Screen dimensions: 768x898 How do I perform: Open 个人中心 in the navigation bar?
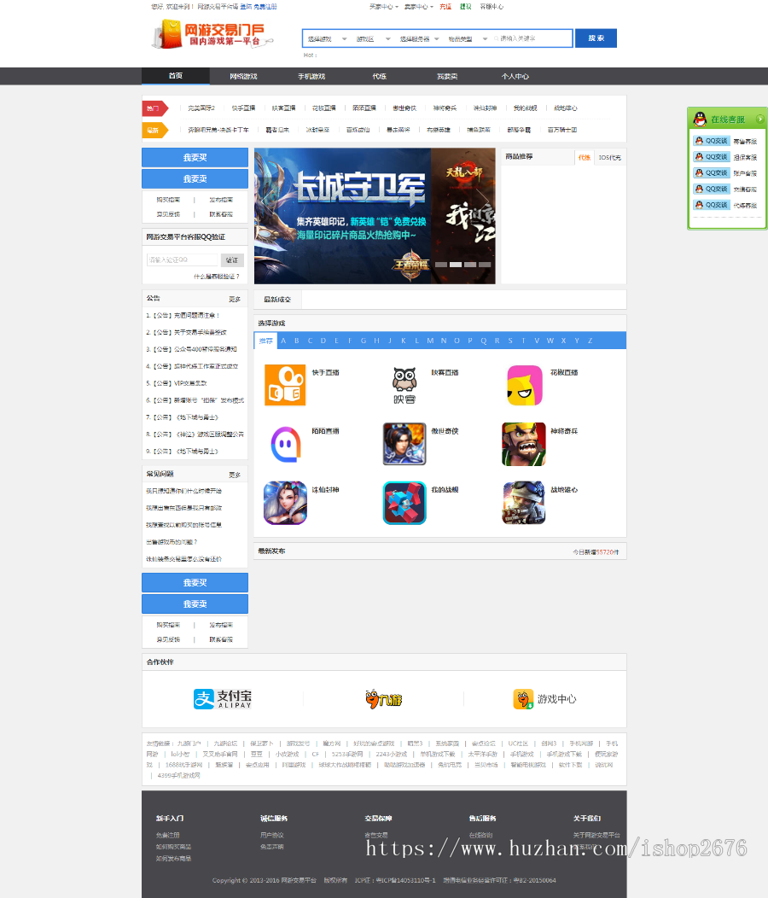pyautogui.click(x=515, y=76)
